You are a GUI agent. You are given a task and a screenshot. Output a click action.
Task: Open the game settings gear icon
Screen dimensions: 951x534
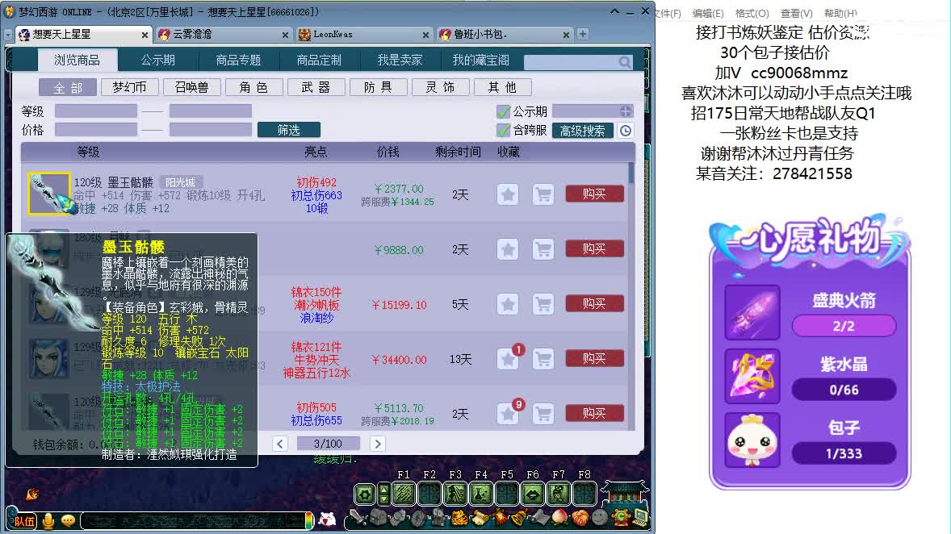click(x=366, y=493)
